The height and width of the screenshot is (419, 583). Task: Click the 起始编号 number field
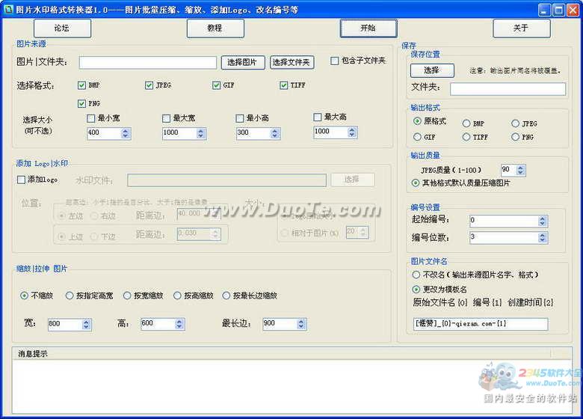(x=504, y=221)
